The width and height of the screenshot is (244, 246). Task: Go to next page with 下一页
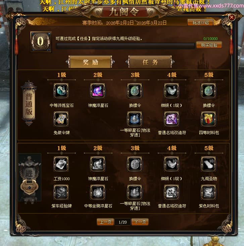(x=140, y=222)
